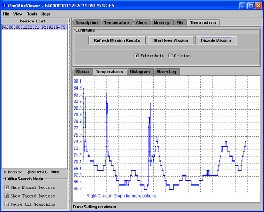Open the Tools menu

pyautogui.click(x=32, y=14)
